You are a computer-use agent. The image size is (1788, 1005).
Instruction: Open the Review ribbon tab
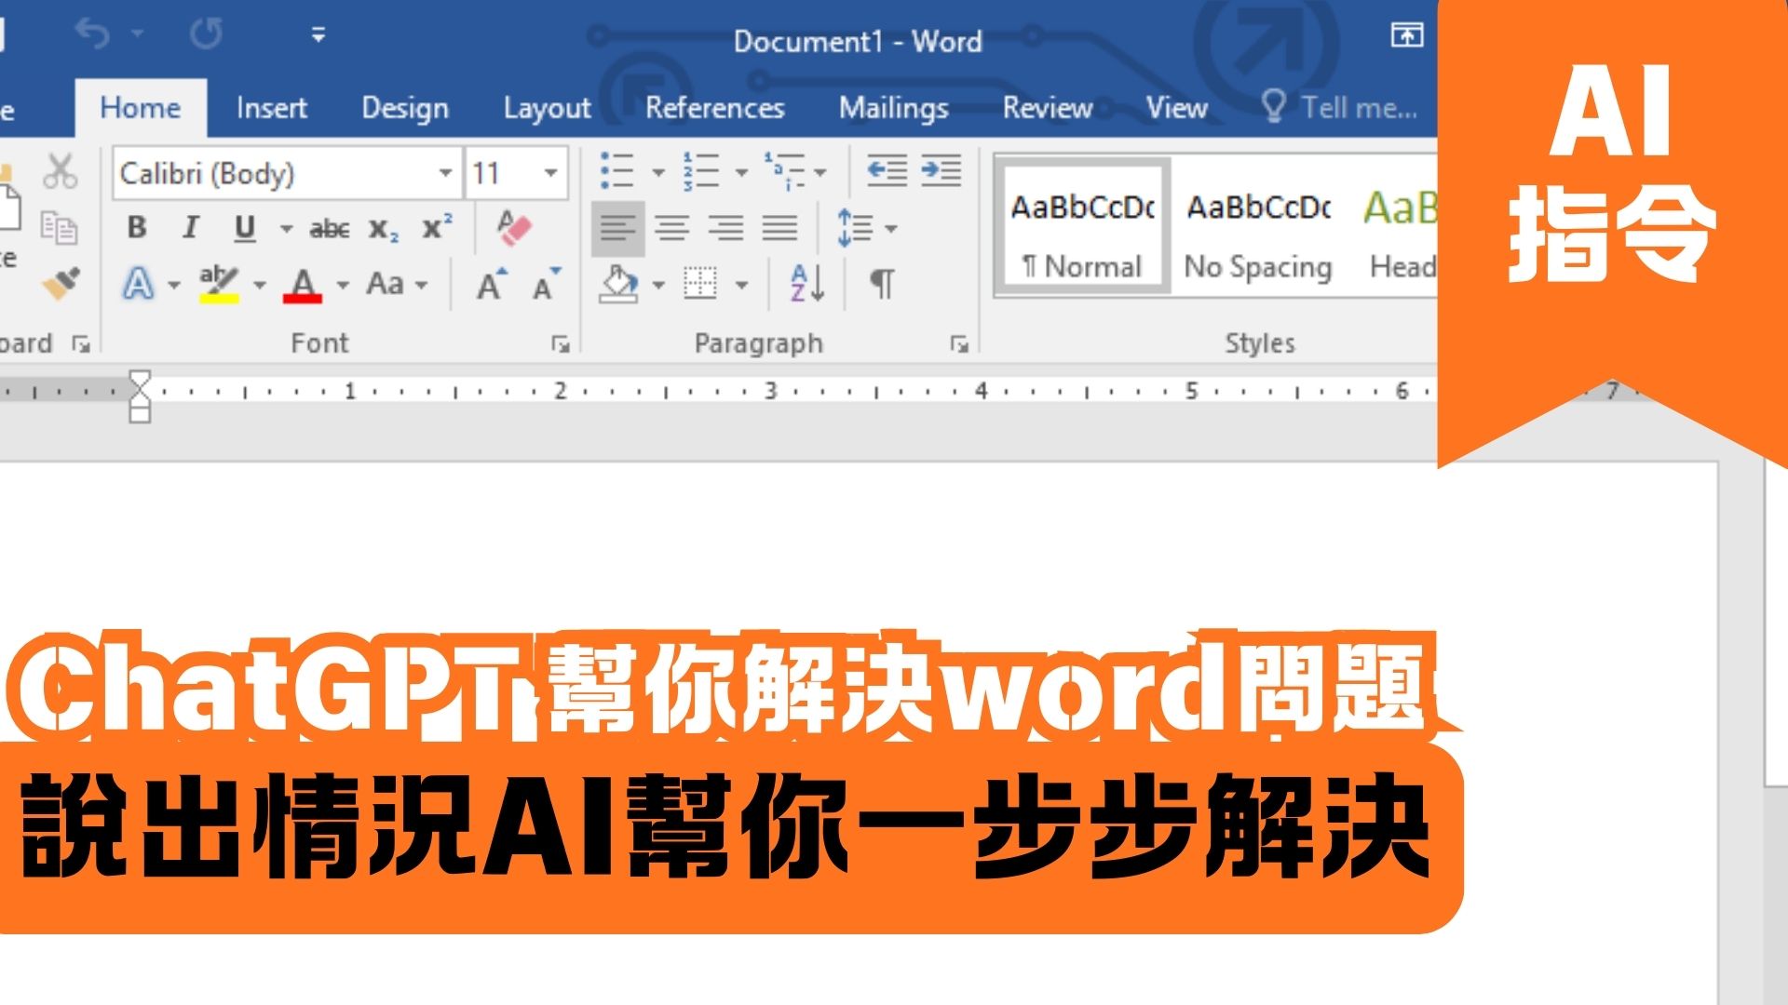(1048, 108)
